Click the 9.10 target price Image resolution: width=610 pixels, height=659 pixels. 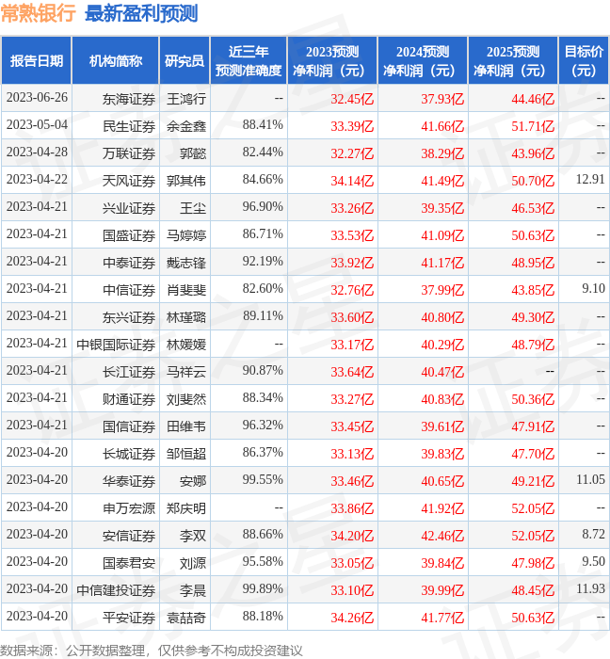pos(593,289)
